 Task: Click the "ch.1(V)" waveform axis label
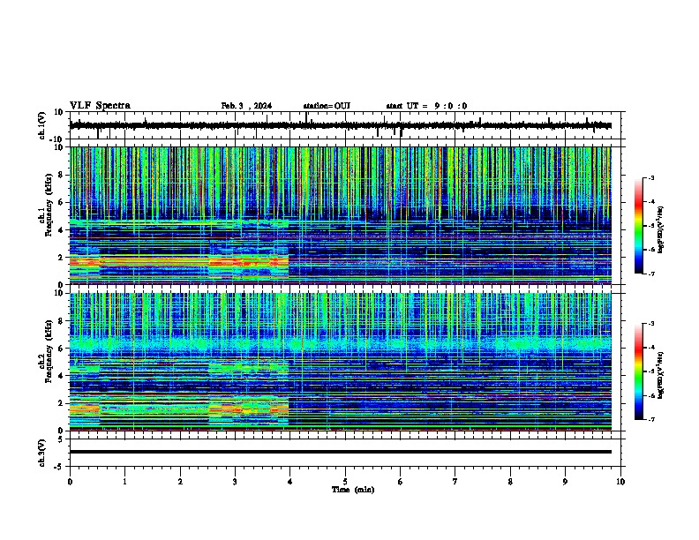[x=41, y=125]
